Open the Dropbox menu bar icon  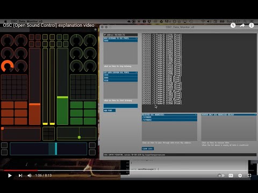tap(149, 21)
